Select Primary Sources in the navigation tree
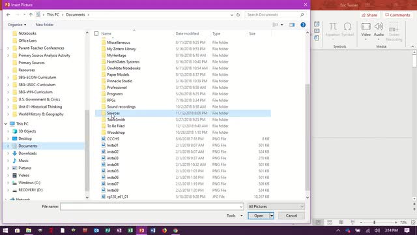This screenshot has width=417, height=235. click(x=31, y=63)
